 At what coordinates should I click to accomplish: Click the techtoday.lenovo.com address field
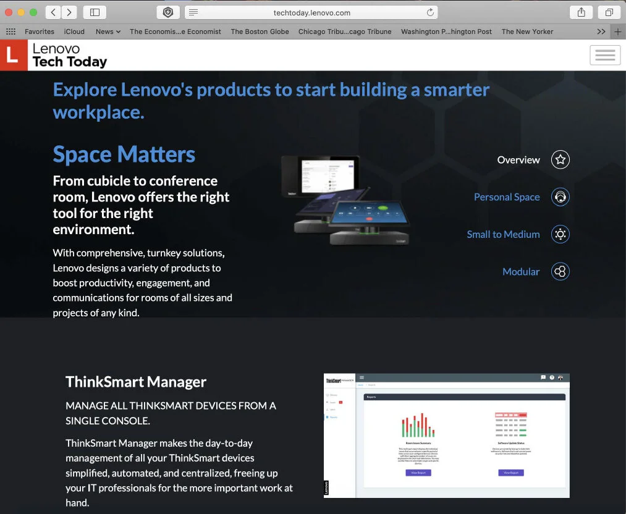(311, 12)
